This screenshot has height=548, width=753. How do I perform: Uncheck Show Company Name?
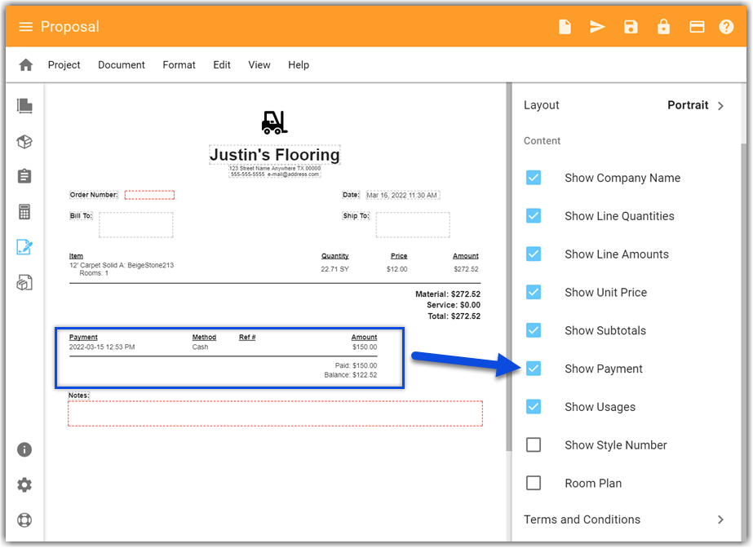pos(533,178)
